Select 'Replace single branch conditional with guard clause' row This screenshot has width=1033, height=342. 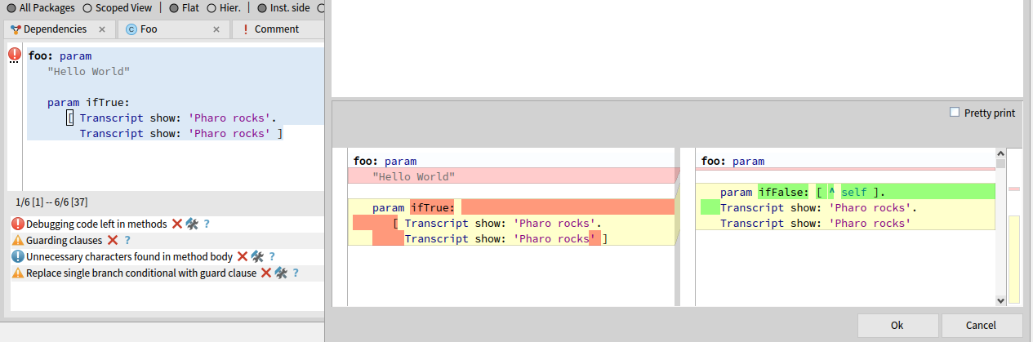tap(167, 273)
